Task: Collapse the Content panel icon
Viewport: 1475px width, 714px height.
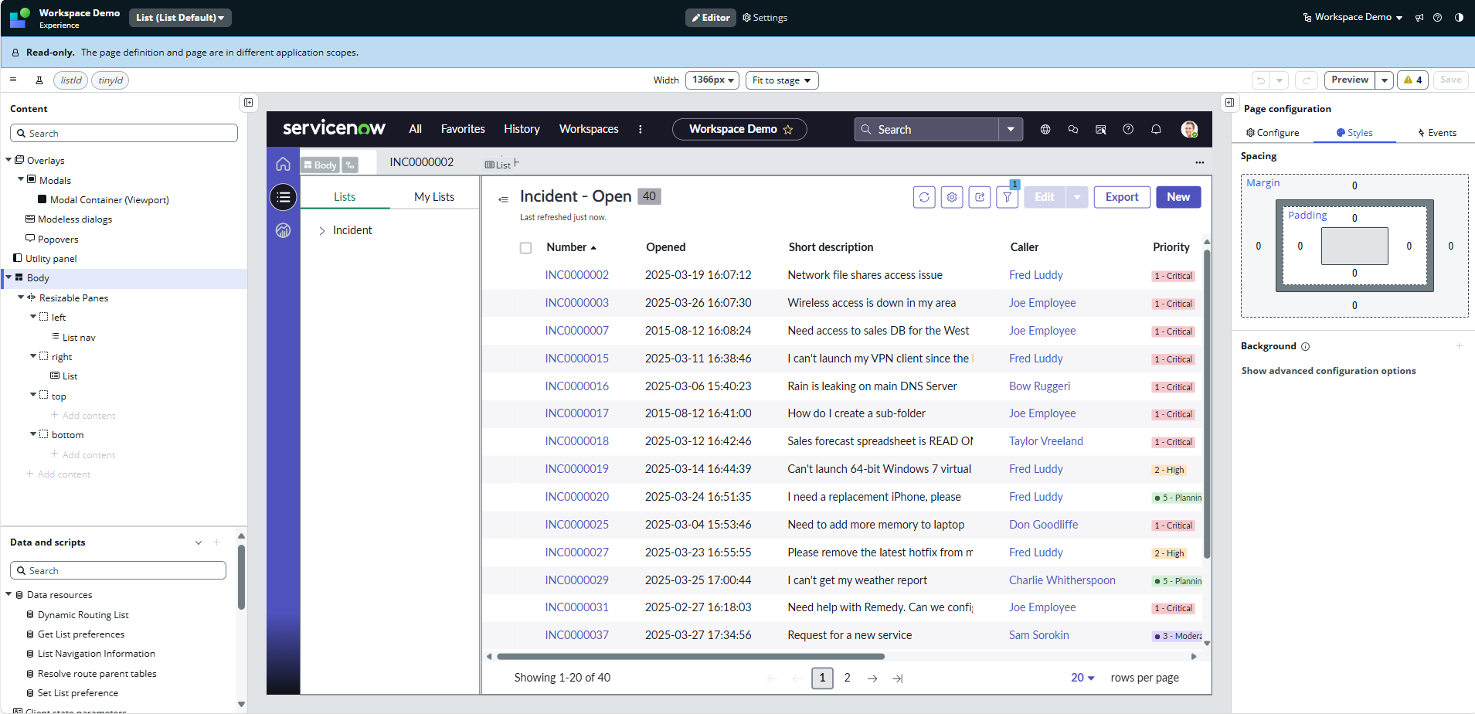Action: [248, 102]
